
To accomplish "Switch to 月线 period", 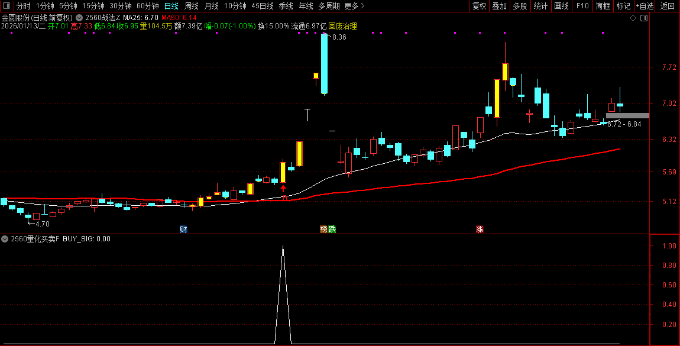I will click(211, 6).
